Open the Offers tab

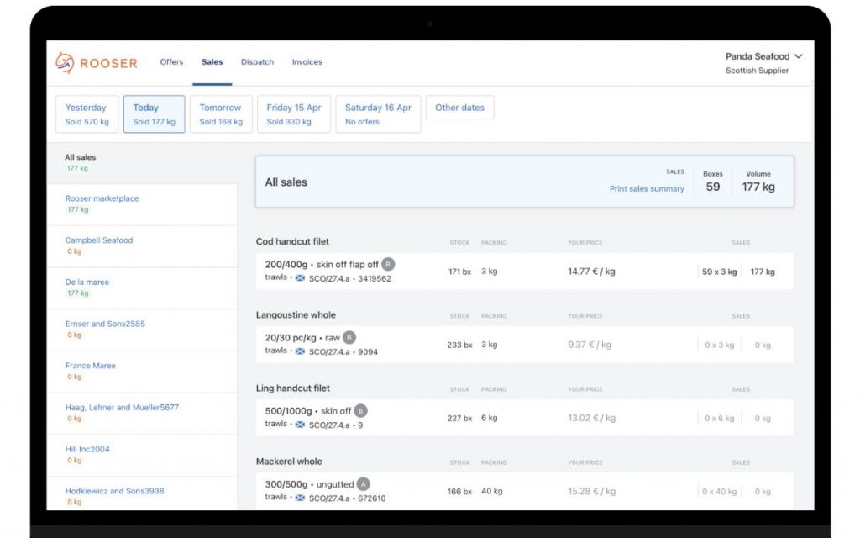click(x=171, y=62)
